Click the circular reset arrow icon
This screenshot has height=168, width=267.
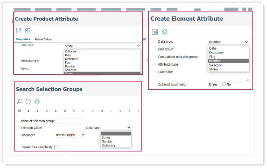coord(28,102)
